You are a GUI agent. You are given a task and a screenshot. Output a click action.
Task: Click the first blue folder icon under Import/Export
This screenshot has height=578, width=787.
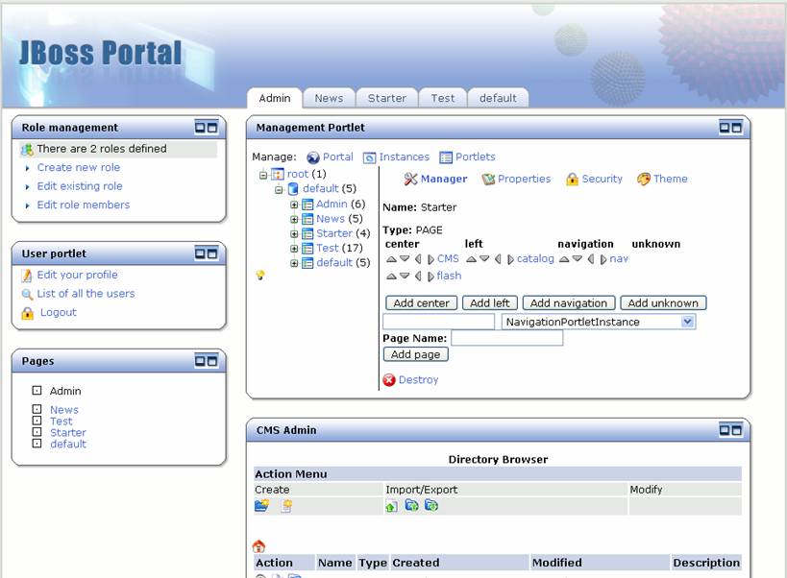coord(411,505)
